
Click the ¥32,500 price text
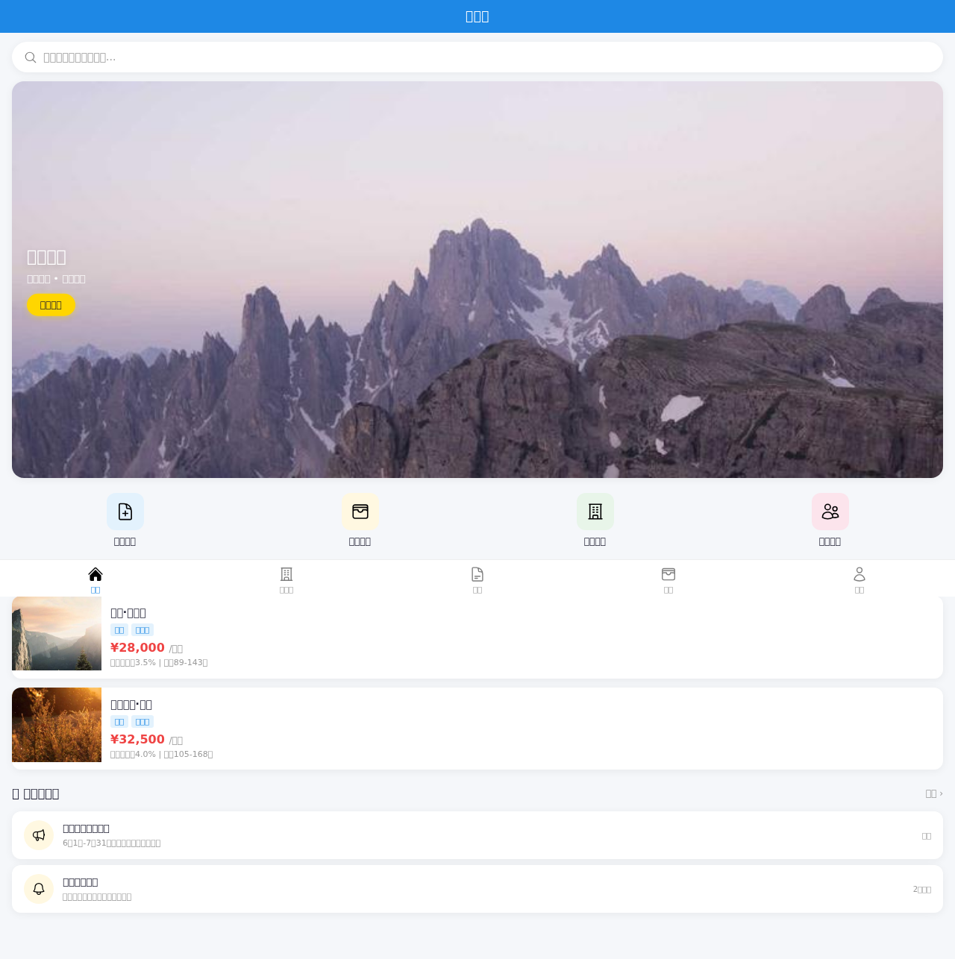(137, 739)
